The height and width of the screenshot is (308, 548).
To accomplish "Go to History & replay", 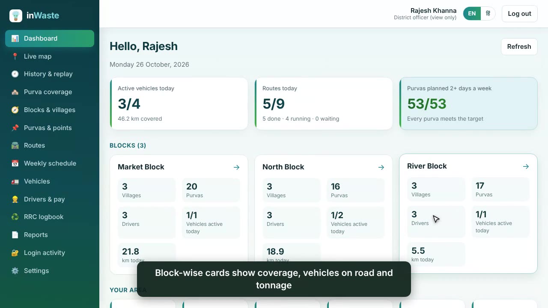I will click(50, 74).
